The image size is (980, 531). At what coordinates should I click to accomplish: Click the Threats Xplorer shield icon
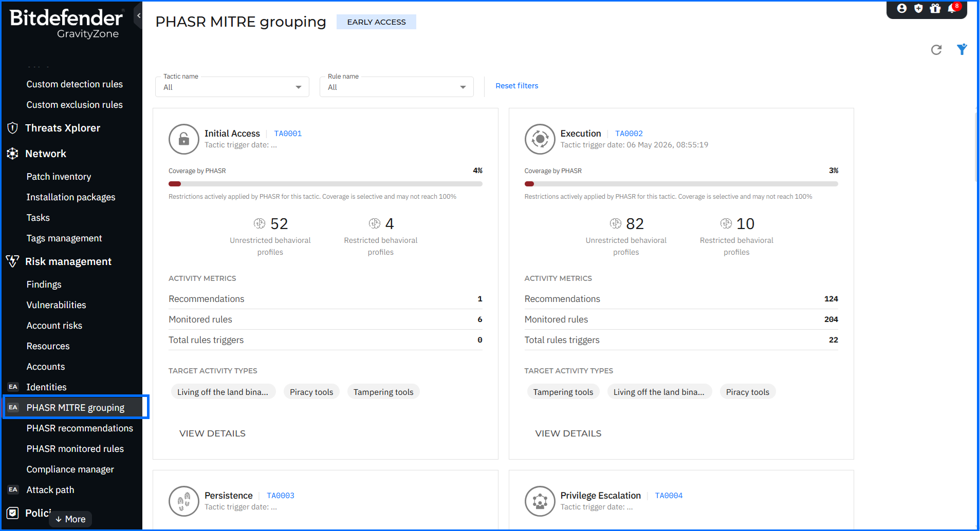pos(13,128)
